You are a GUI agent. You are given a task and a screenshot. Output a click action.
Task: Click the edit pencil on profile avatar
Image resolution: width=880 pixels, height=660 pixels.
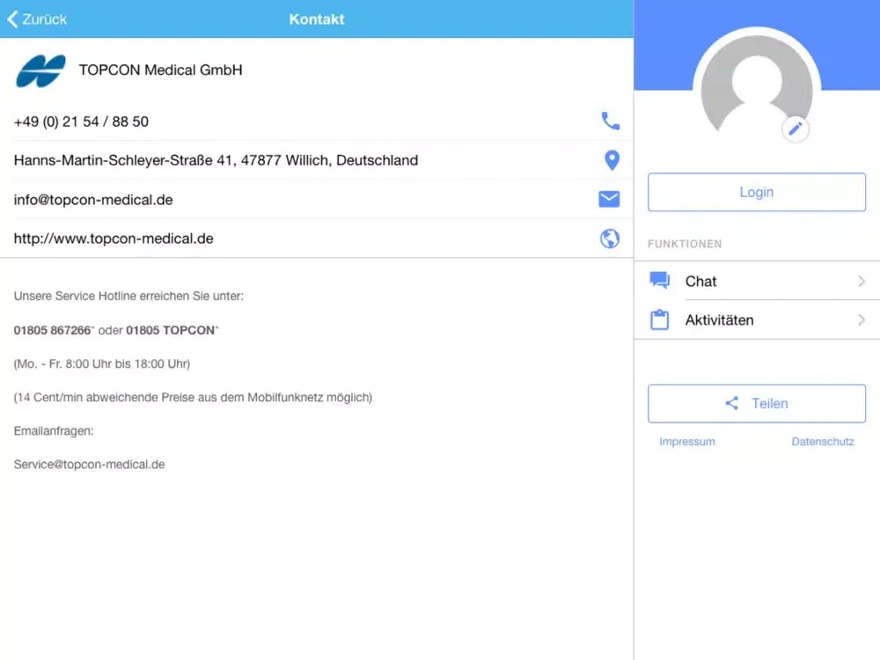click(795, 129)
